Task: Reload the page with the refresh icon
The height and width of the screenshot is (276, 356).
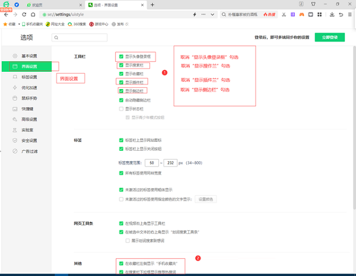Action: pyautogui.click(x=24, y=14)
